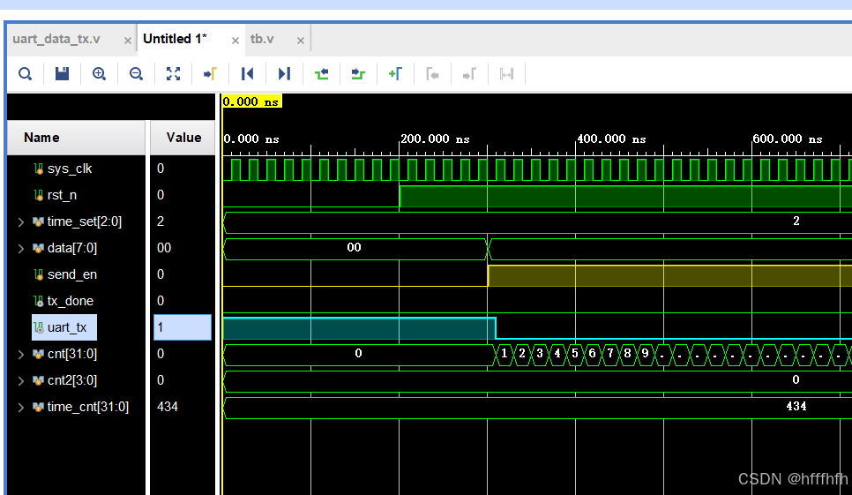This screenshot has height=495, width=852.
Task: Click the 434 value of time_cnt
Action: 168,407
